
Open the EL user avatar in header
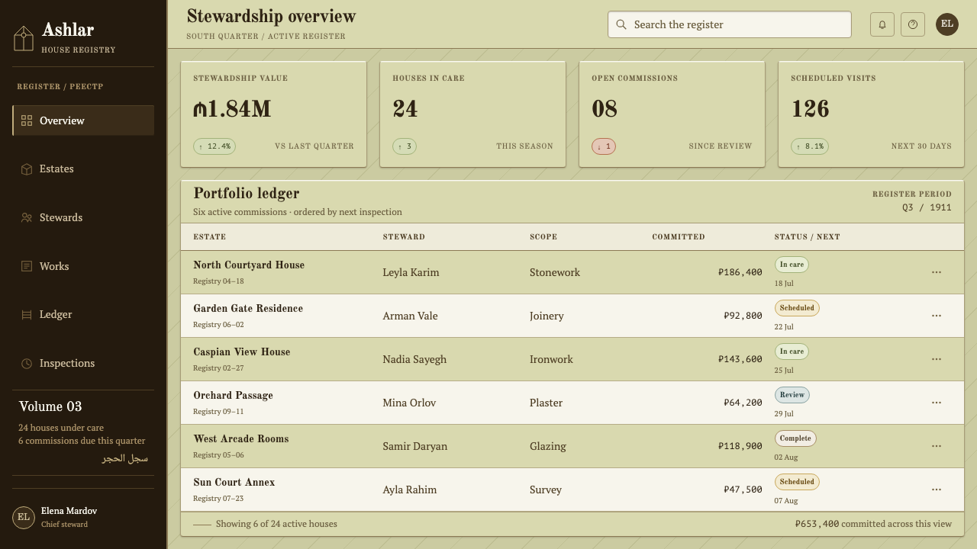(947, 24)
